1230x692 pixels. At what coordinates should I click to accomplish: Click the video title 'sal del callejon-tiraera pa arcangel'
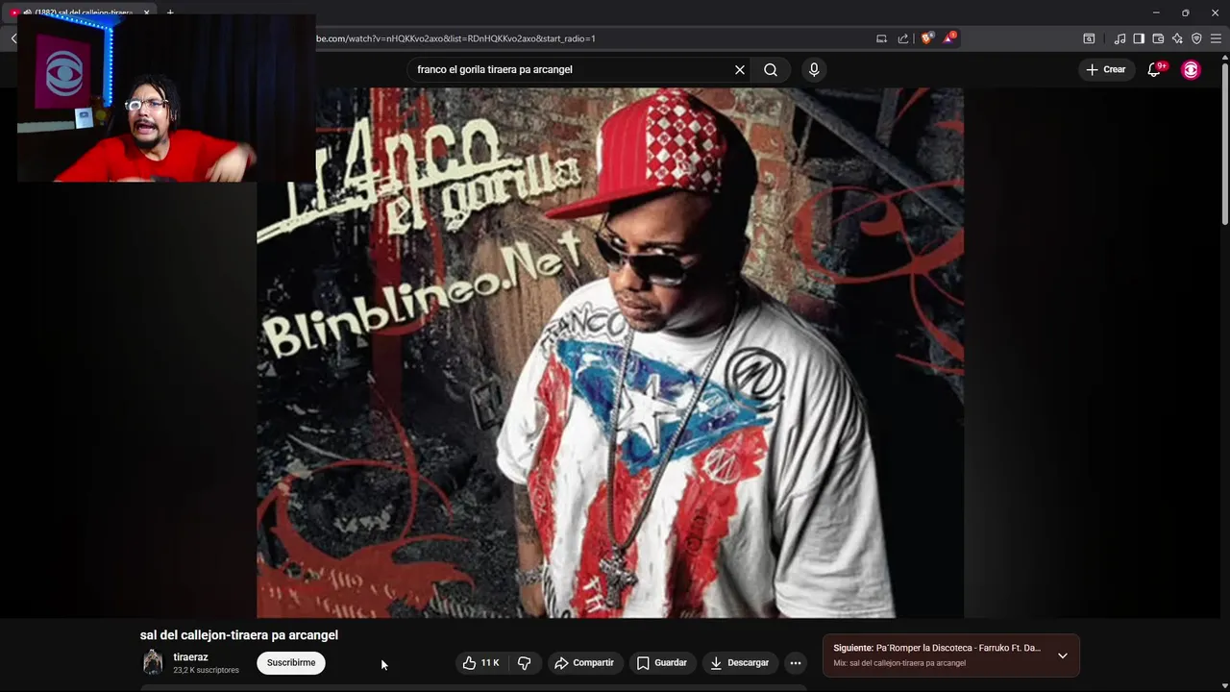tap(239, 635)
